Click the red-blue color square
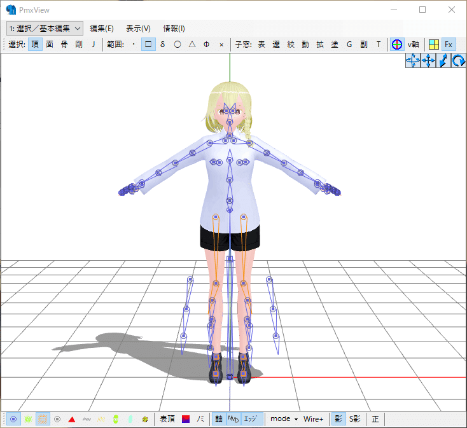Image resolution: width=467 pixels, height=428 pixels. point(186,419)
